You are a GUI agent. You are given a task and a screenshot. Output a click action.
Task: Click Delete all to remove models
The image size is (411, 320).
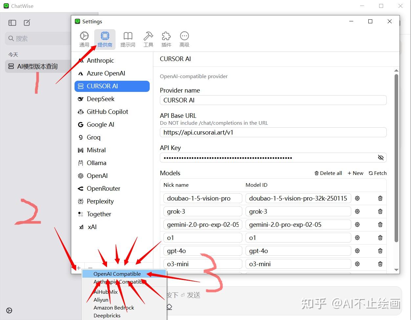coord(328,173)
